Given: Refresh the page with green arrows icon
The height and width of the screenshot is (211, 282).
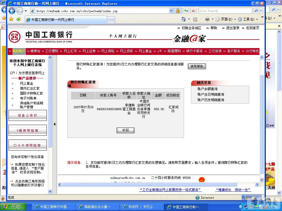Looking at the screenshot, I should [x=186, y=11].
